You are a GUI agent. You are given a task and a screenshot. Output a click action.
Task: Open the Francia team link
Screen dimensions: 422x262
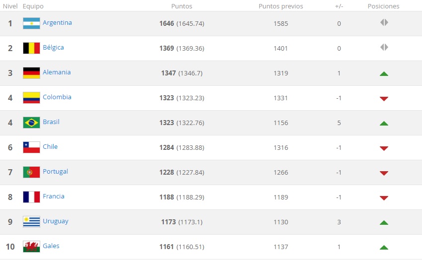54,196
